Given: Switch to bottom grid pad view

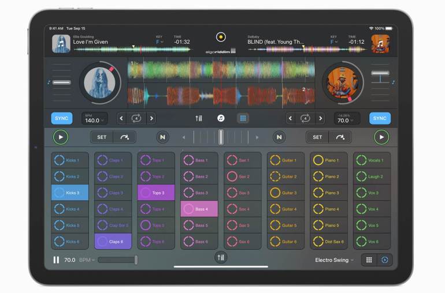Looking at the screenshot, I should tap(369, 260).
